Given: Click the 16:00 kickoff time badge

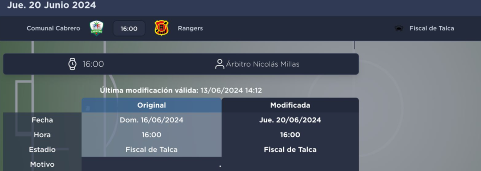Looking at the screenshot, I should point(129,29).
